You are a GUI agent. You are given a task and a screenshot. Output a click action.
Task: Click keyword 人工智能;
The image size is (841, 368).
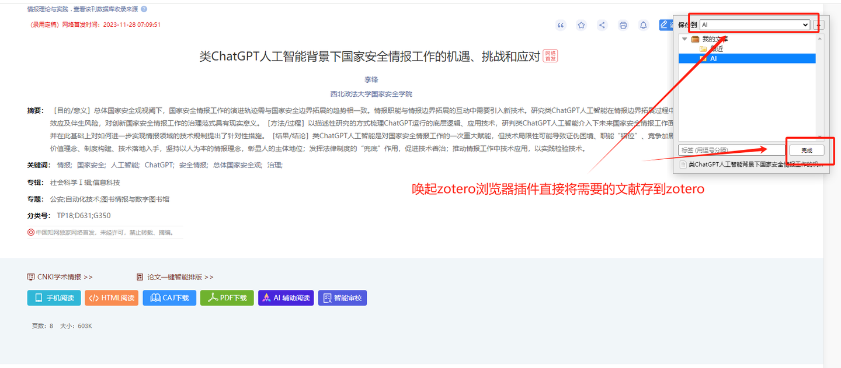point(125,165)
